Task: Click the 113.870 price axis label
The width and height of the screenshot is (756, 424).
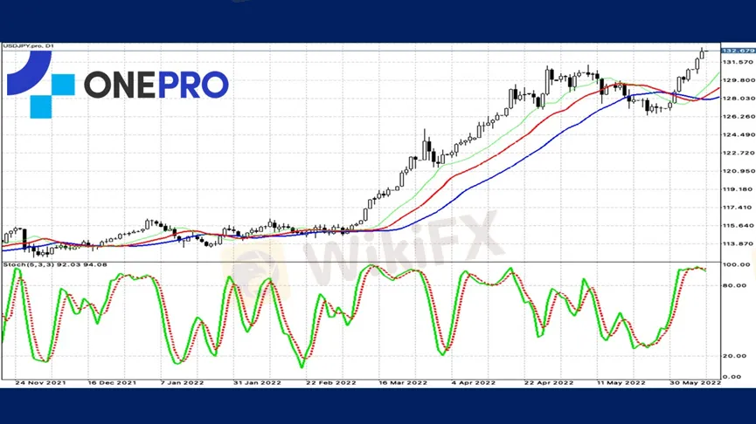Action: pos(739,243)
